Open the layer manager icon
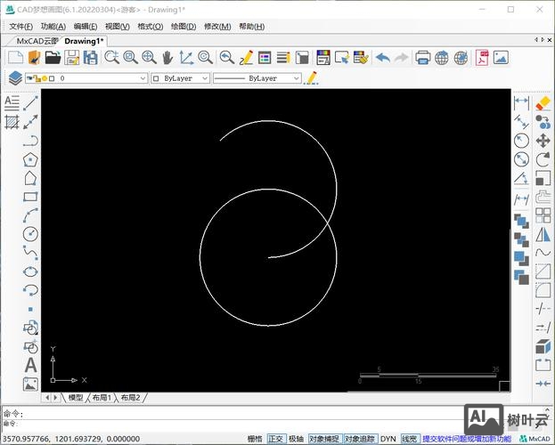Image resolution: width=555 pixels, height=445 pixels. coord(15,78)
